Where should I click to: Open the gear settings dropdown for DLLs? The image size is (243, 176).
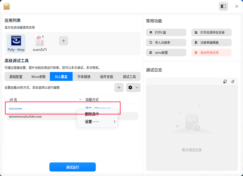click(133, 87)
